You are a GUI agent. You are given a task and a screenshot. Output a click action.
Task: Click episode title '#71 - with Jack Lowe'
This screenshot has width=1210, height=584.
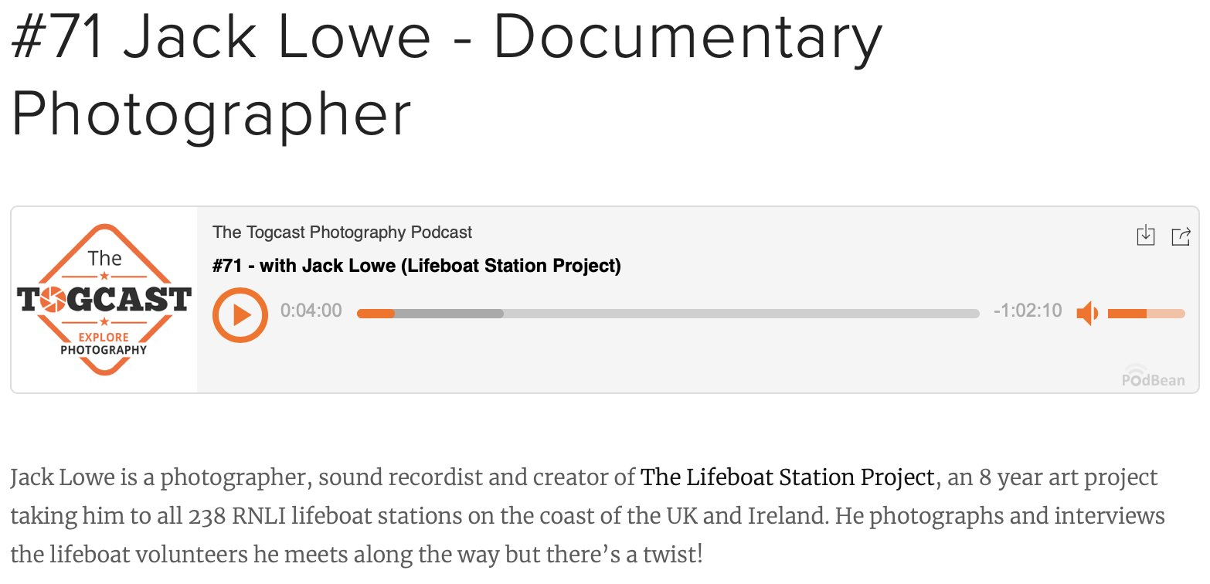[416, 267]
